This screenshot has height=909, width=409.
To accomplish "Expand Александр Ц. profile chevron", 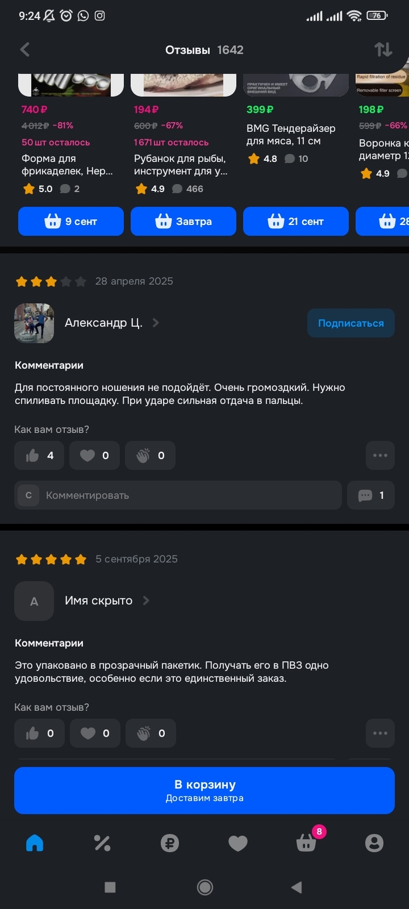I will click(155, 322).
